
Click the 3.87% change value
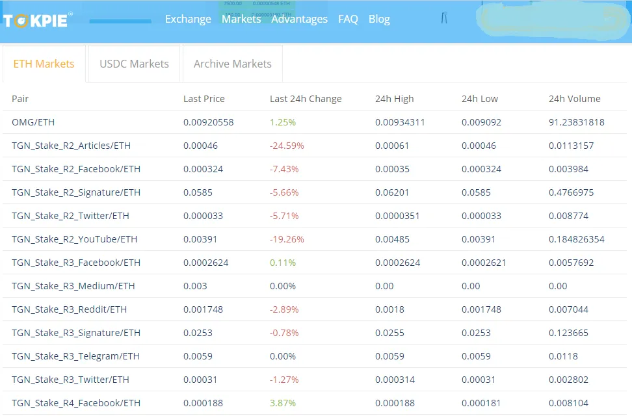coord(283,403)
